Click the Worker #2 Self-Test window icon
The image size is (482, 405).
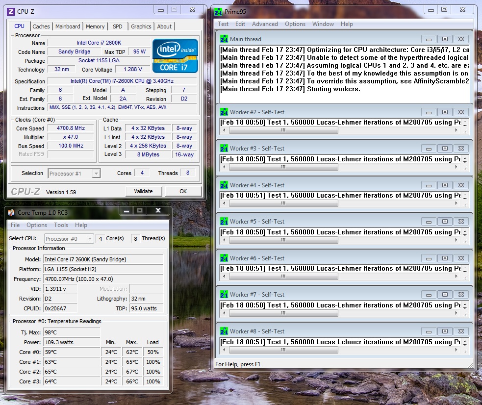point(224,112)
